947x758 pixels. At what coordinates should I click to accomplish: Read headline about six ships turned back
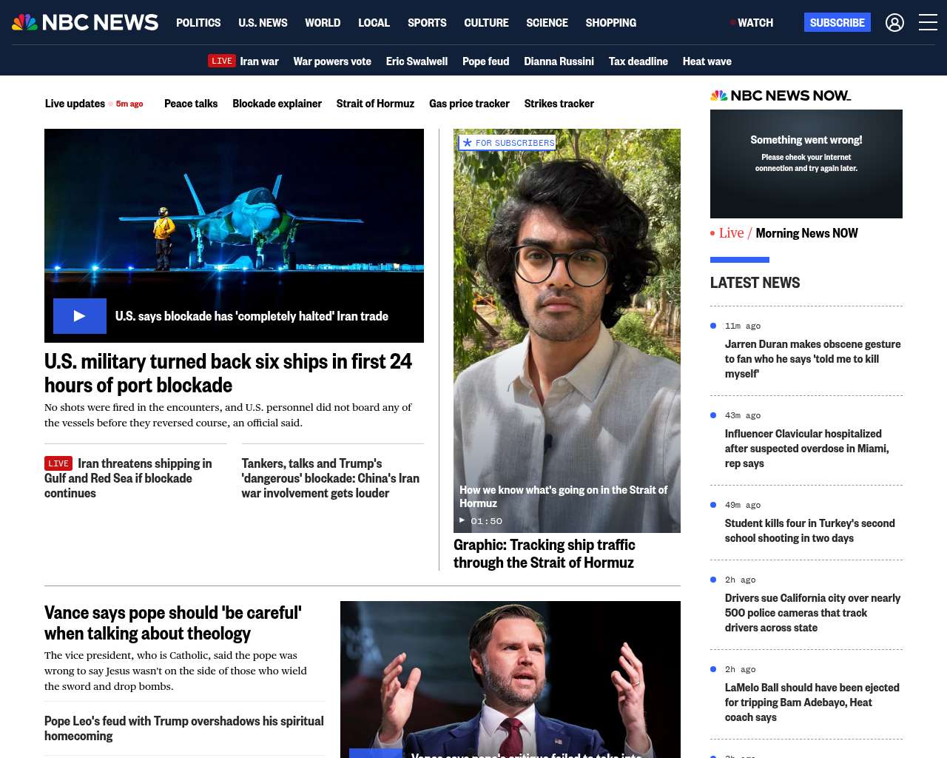point(228,373)
